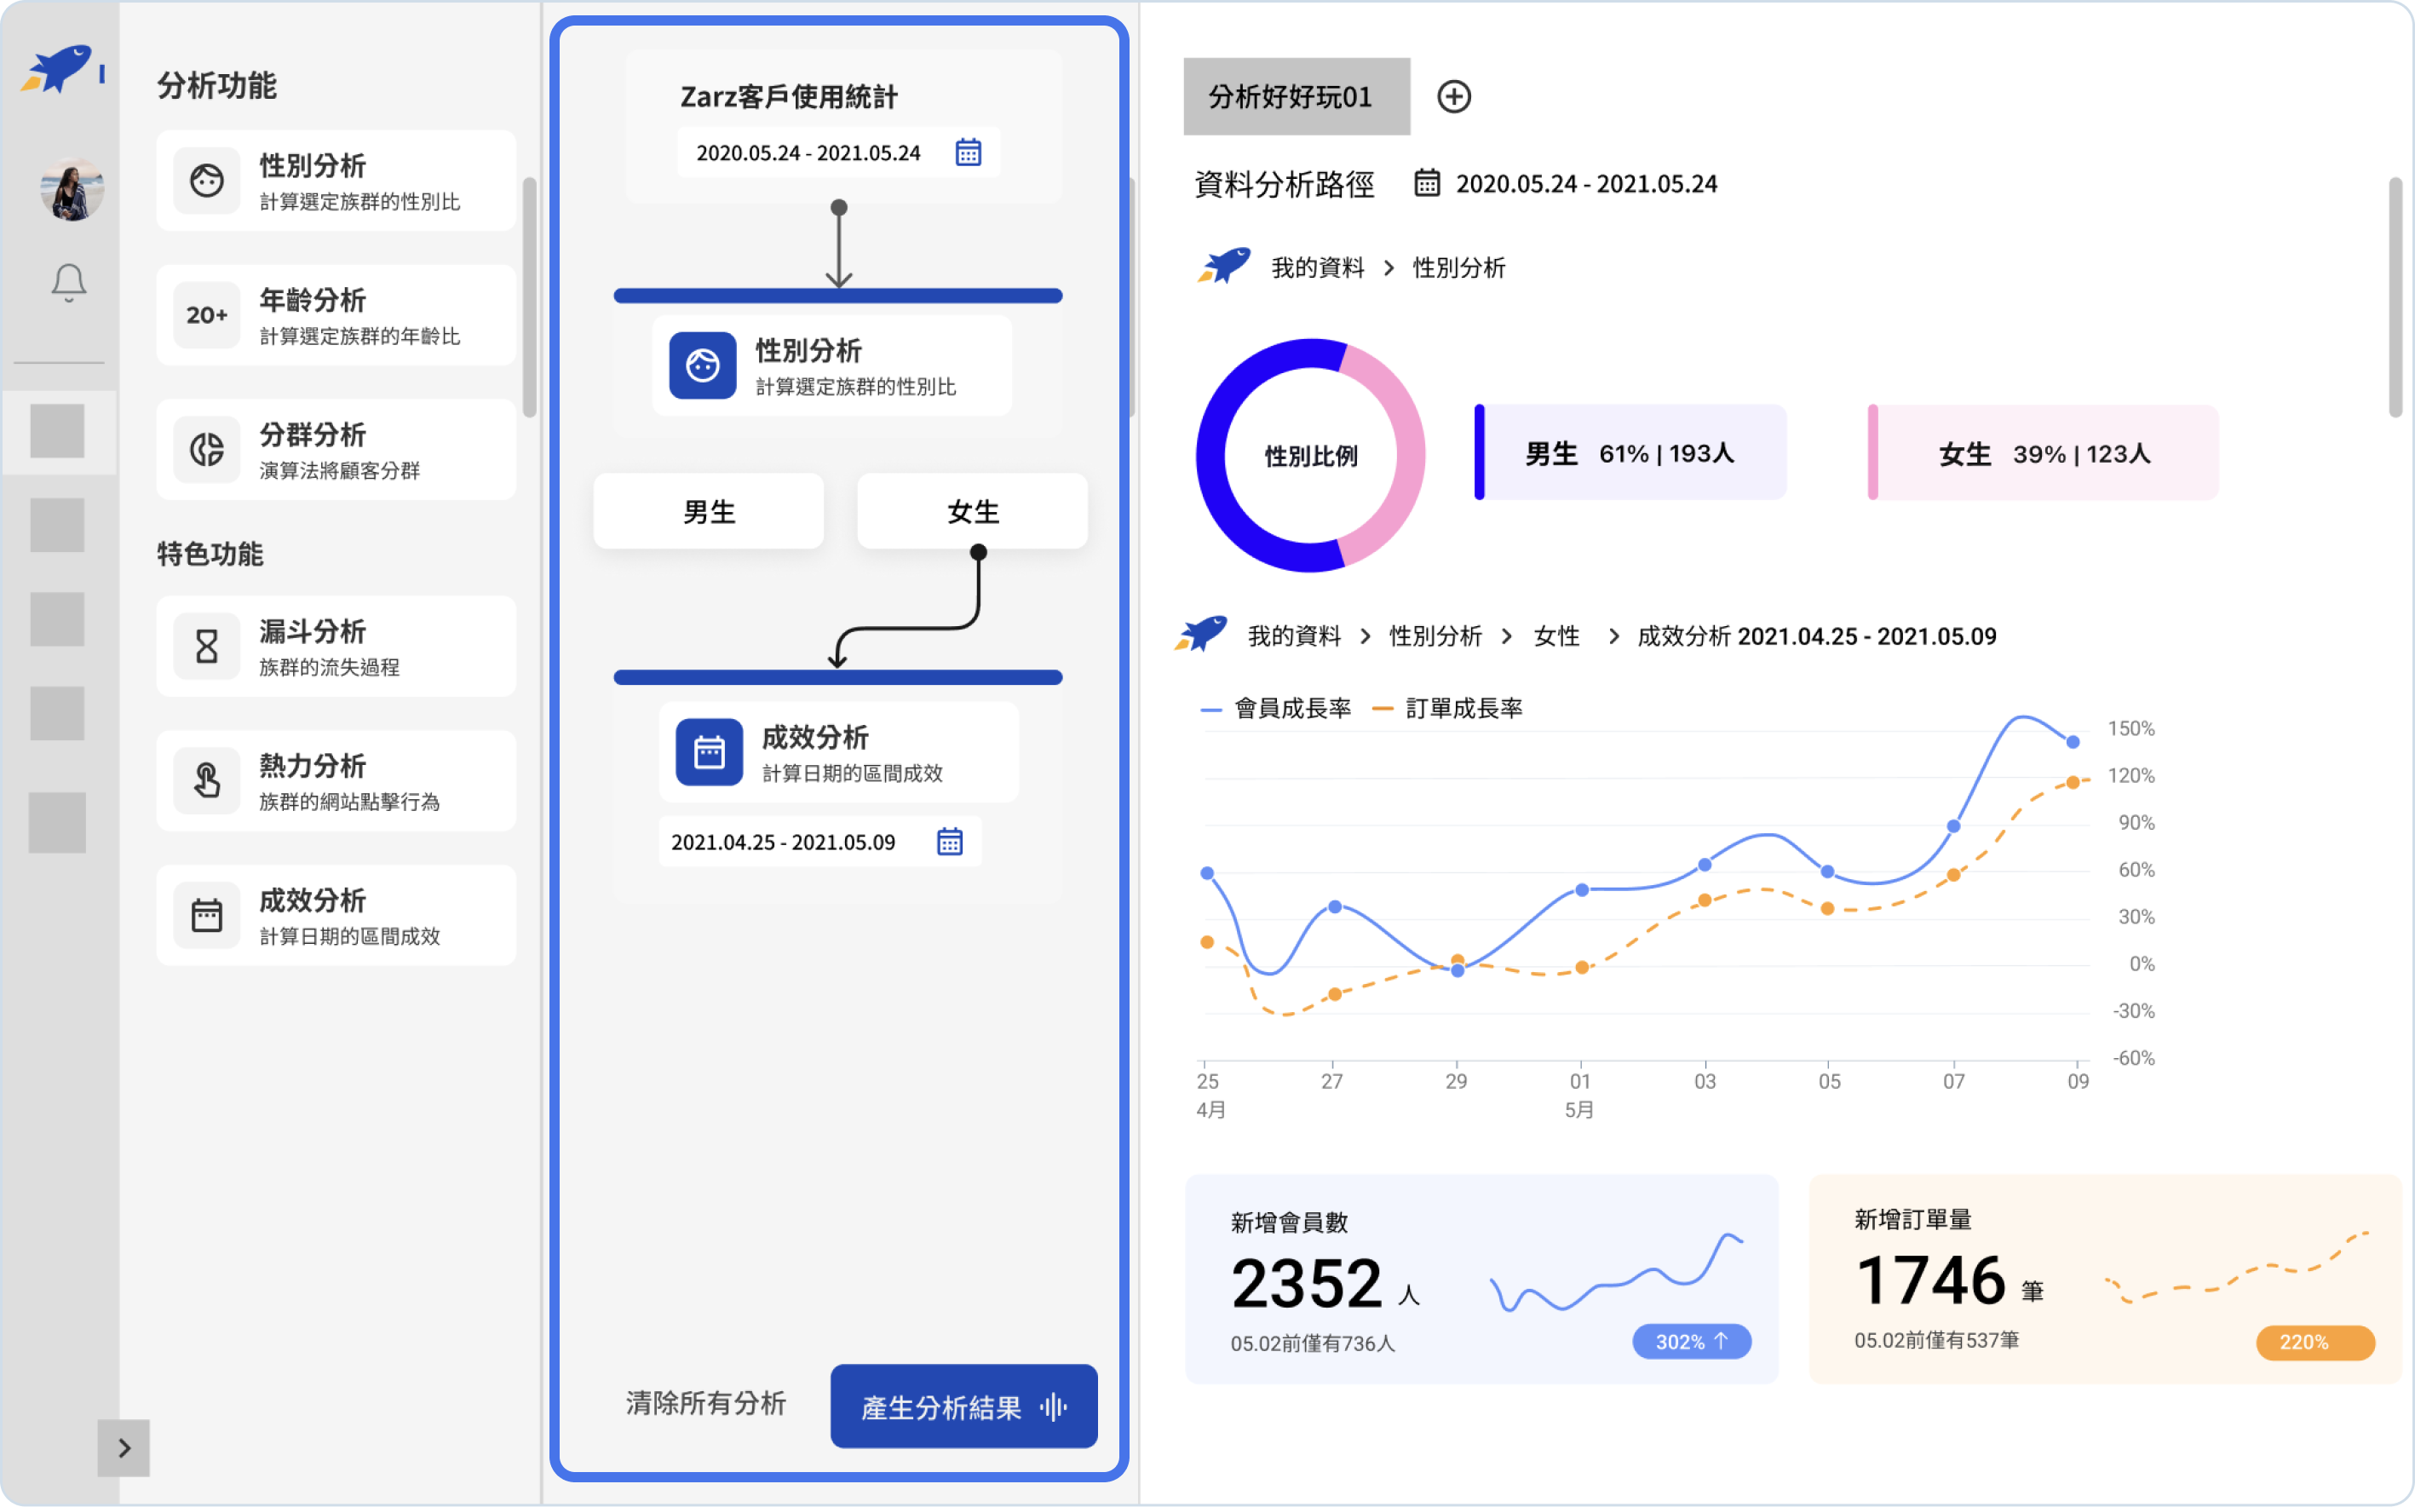Click the 女生 39% | 123人 stat card

point(2044,452)
